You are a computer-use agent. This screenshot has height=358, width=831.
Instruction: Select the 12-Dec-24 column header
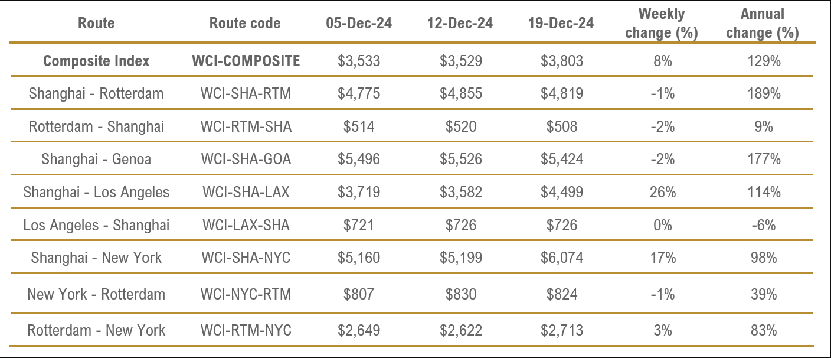click(460, 24)
